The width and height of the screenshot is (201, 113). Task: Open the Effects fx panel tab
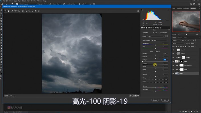click(x=156, y=28)
